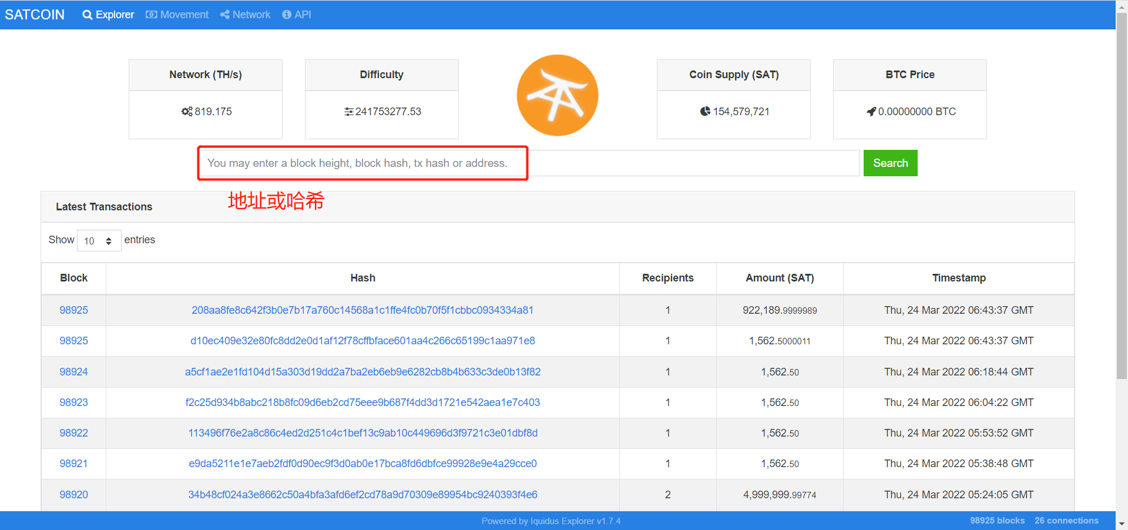Viewport: 1128px width, 530px height.
Task: Click the sliders icon under Difficulty
Action: 349,112
